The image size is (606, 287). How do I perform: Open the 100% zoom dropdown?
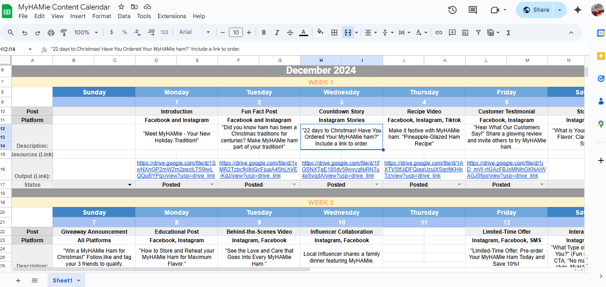tap(86, 33)
